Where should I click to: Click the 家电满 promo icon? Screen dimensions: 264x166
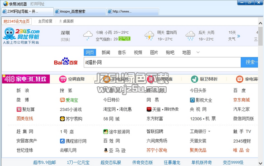(240, 79)
